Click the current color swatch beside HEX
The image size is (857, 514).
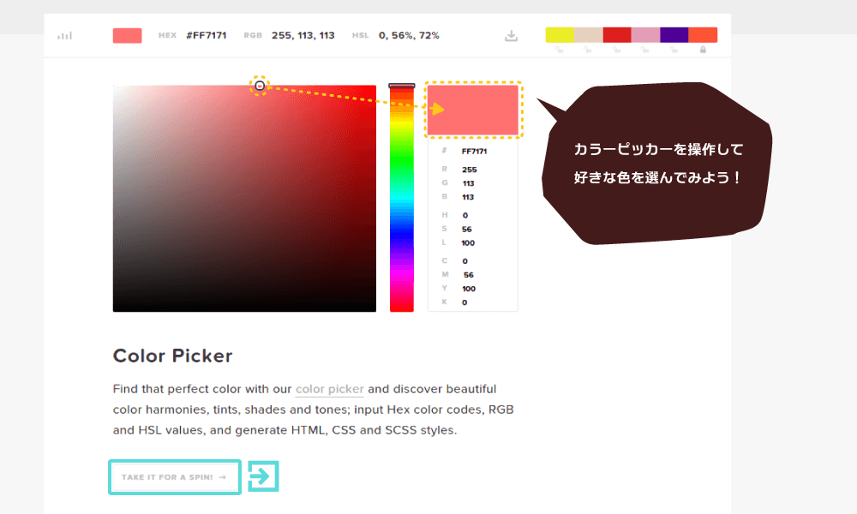[x=128, y=35]
